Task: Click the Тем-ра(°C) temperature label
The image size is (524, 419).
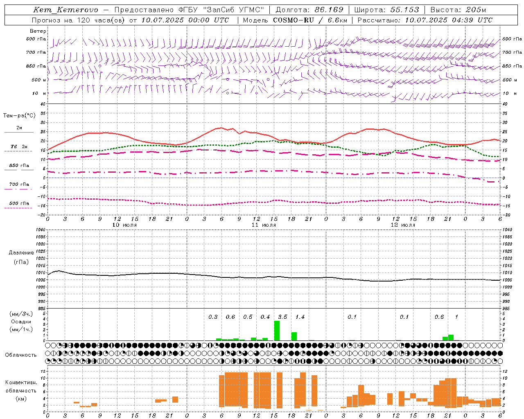Action: (19, 116)
